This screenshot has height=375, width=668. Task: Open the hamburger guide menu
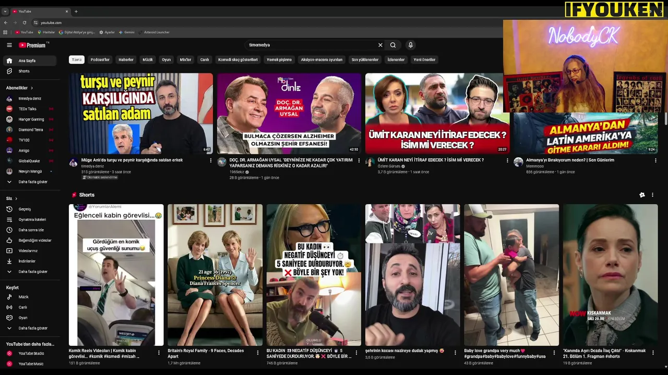pyautogui.click(x=9, y=45)
